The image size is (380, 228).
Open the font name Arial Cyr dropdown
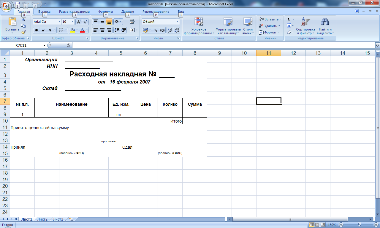(x=59, y=22)
